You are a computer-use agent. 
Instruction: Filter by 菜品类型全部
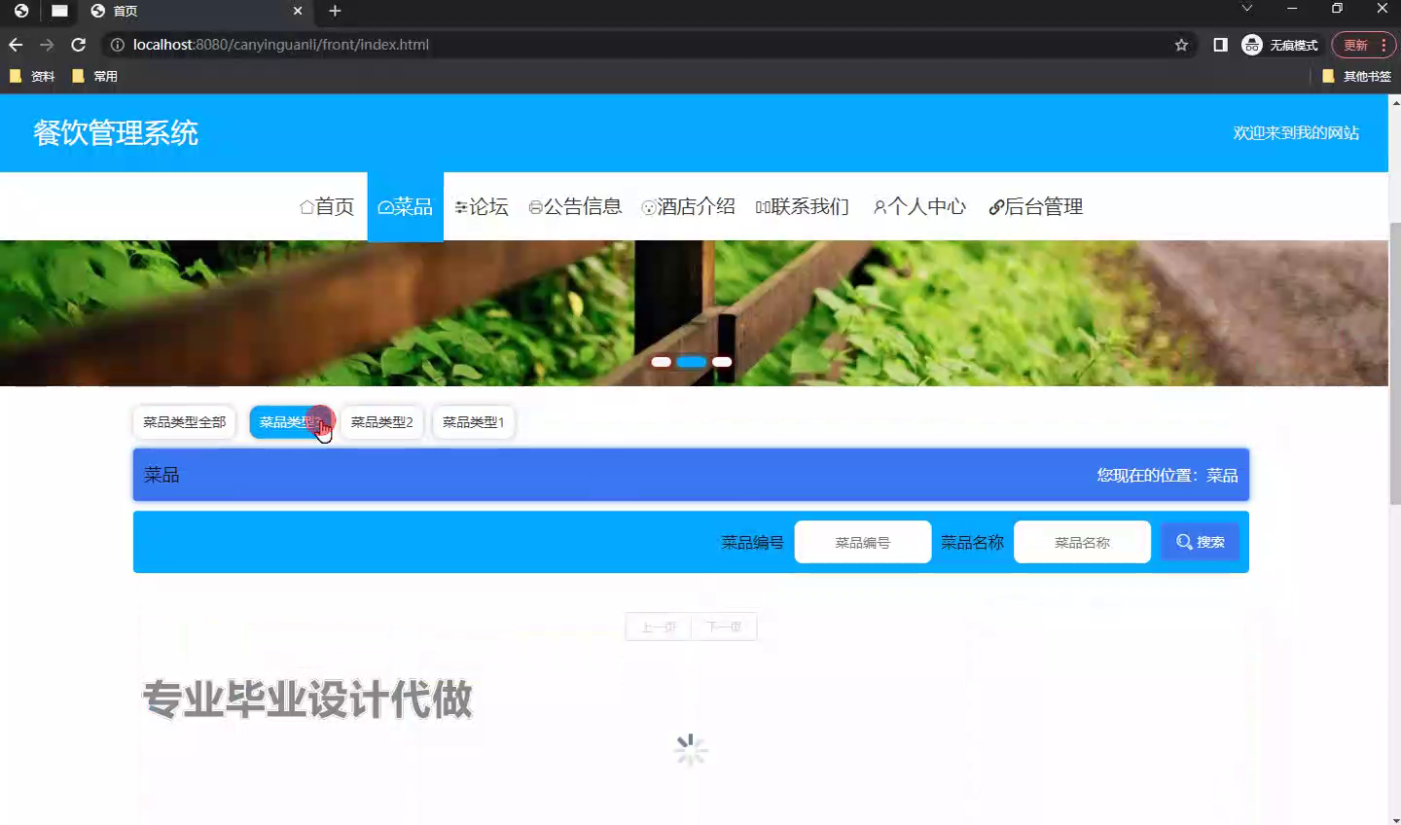point(184,422)
